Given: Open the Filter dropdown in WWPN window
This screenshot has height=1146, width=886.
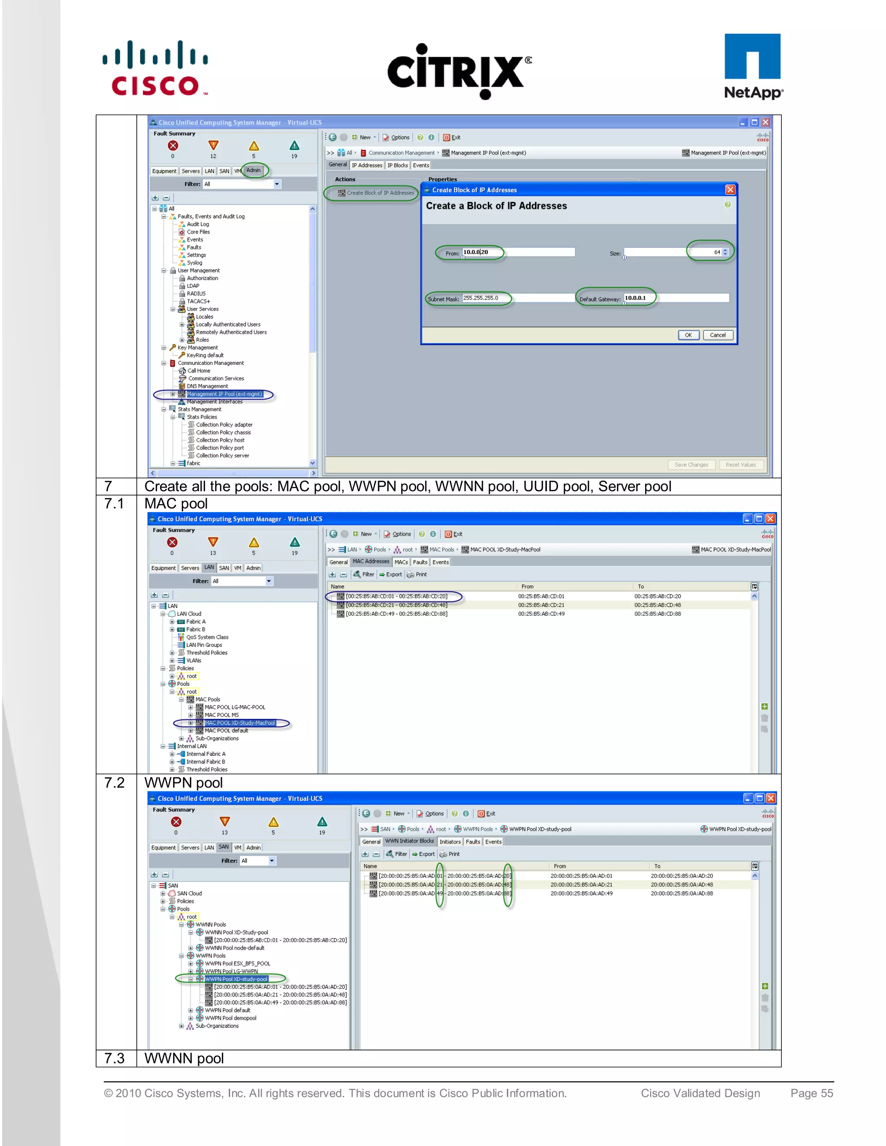Looking at the screenshot, I should pos(272,861).
